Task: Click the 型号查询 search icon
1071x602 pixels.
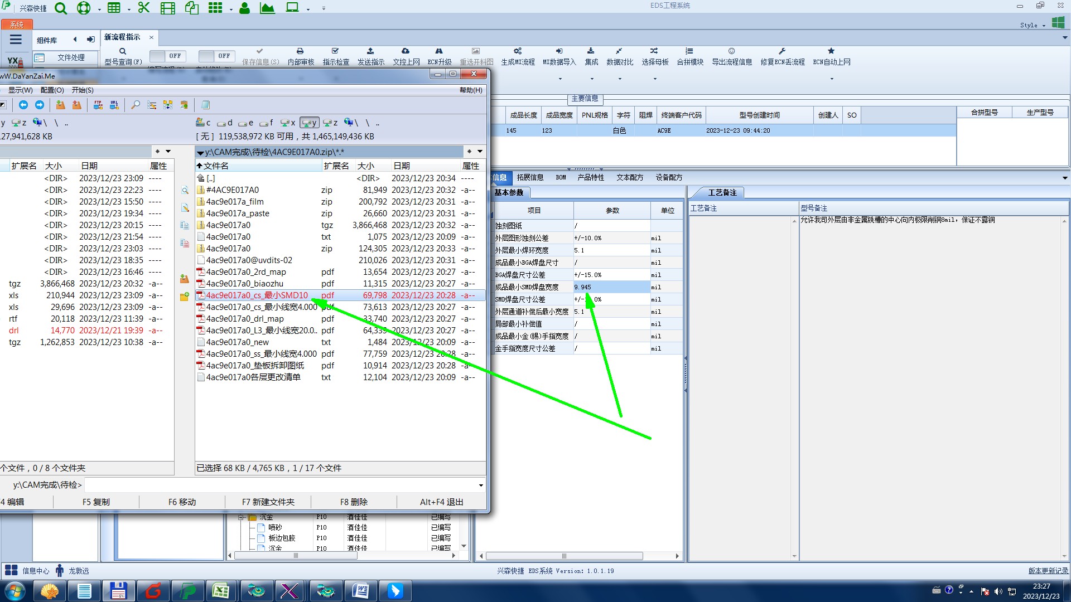Action: (x=123, y=51)
